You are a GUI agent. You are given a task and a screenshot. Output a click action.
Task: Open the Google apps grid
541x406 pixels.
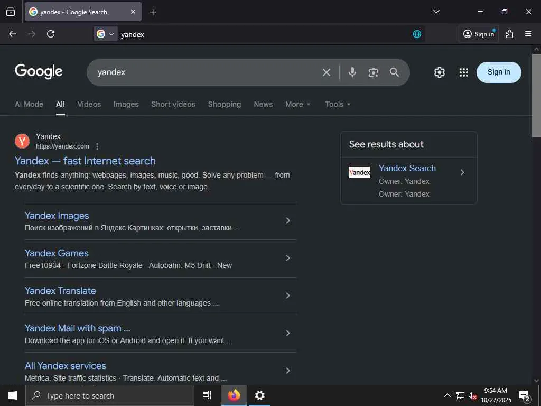pos(464,72)
